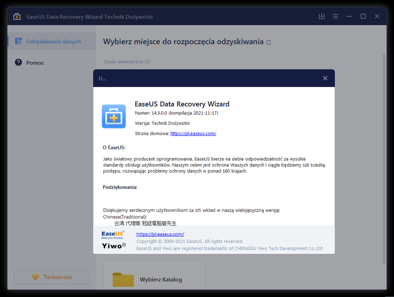
Task: Open the Strona domowa pl.easeus.com link
Action: tap(193, 133)
